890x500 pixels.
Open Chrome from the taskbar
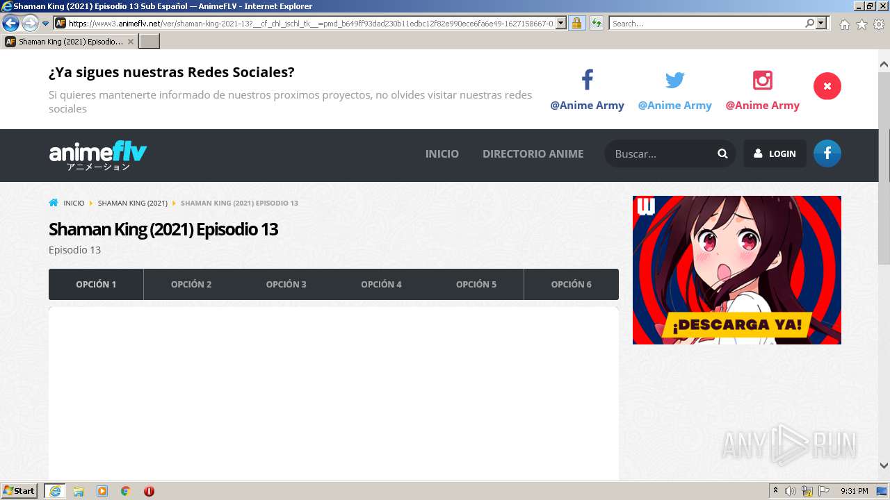[125, 491]
